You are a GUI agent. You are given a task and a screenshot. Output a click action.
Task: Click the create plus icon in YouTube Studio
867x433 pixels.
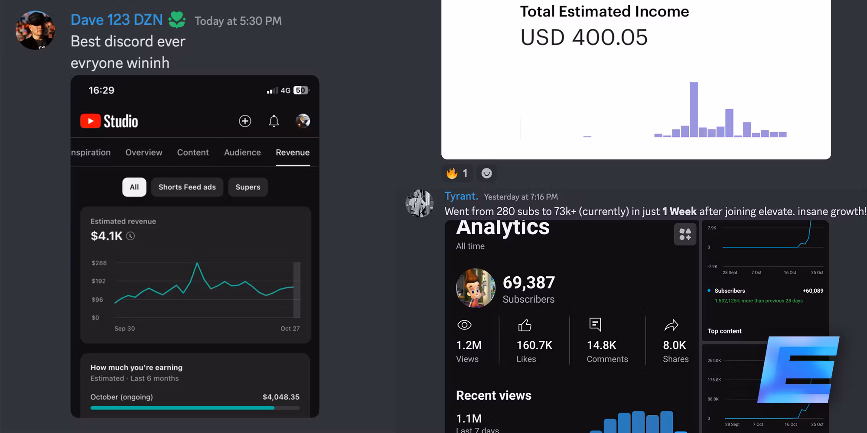245,121
